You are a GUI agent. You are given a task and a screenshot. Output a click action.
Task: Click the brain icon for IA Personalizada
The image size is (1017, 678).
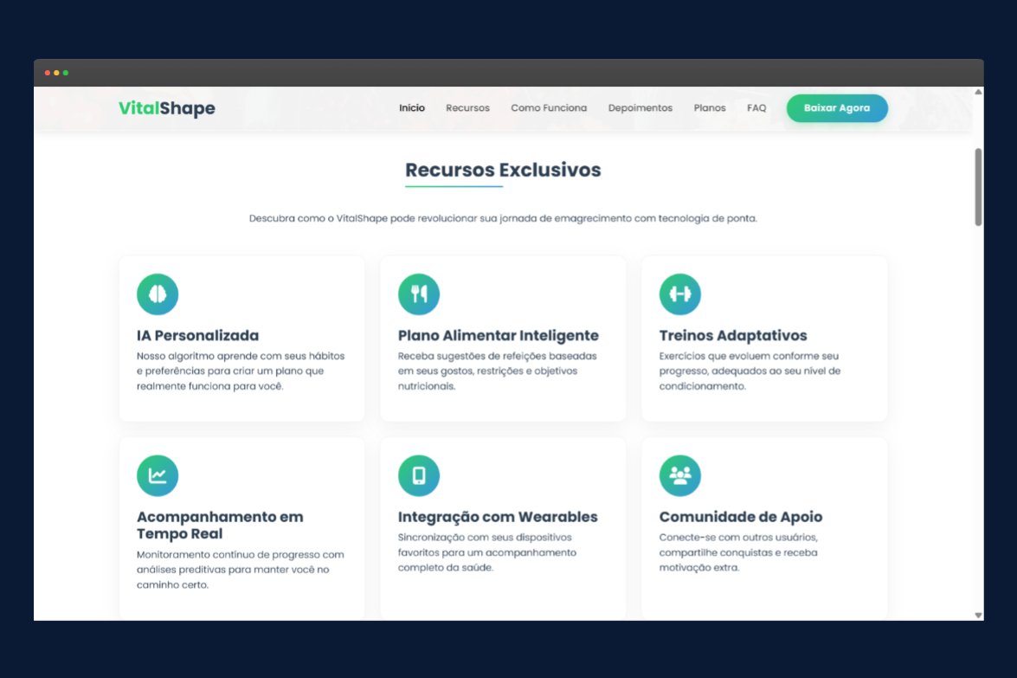158,294
